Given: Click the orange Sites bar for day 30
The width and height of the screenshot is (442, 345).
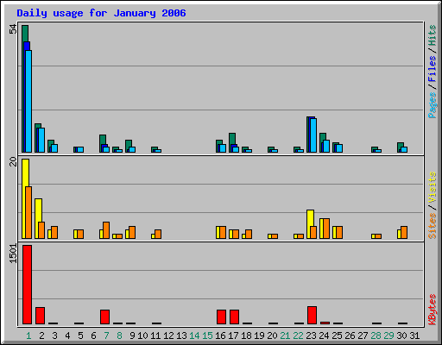Looking at the screenshot, I should coord(404,232).
